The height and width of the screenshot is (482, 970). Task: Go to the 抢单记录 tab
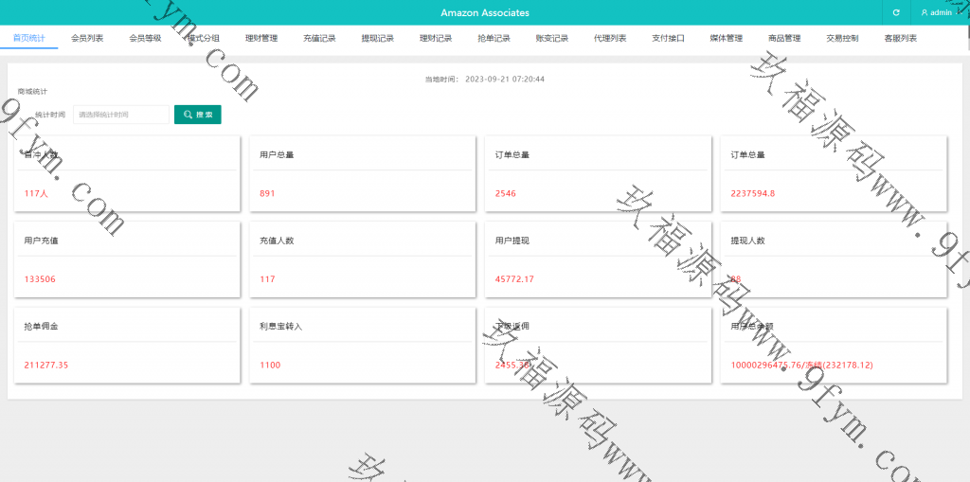point(494,38)
